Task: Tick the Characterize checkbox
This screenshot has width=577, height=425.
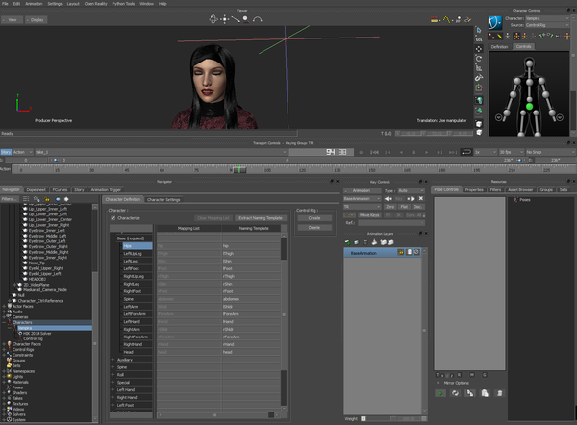Action: click(x=112, y=218)
